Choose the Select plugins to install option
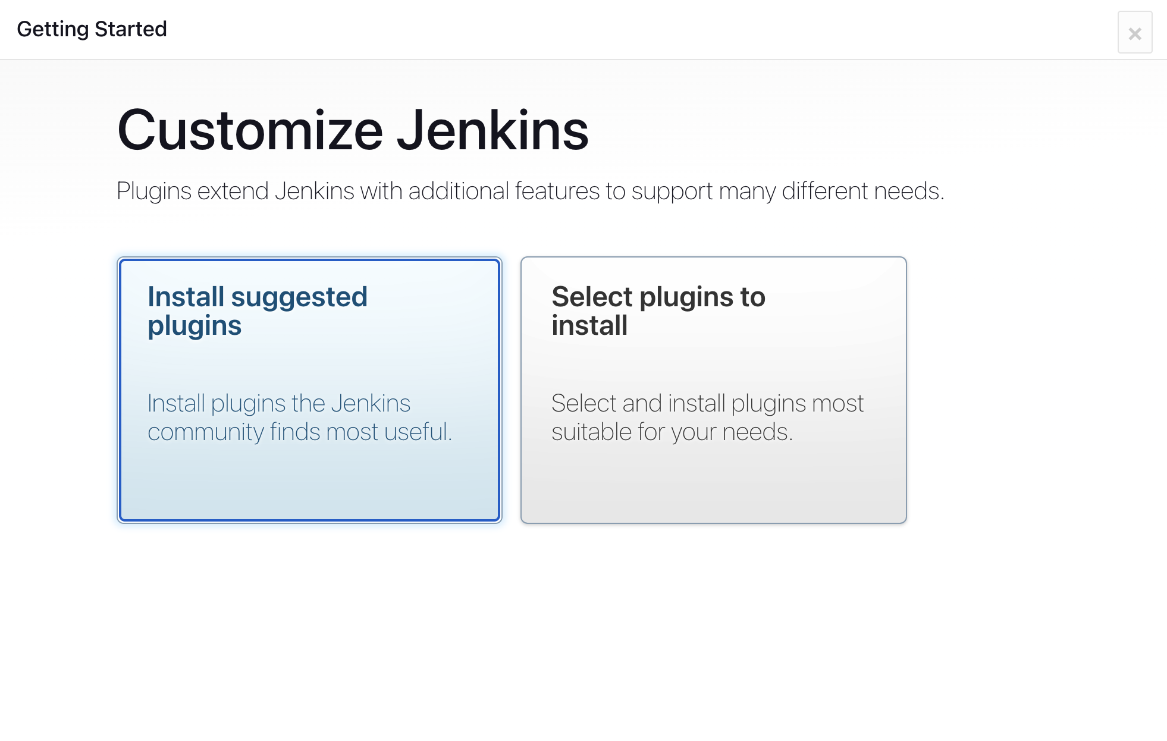 pyautogui.click(x=713, y=390)
